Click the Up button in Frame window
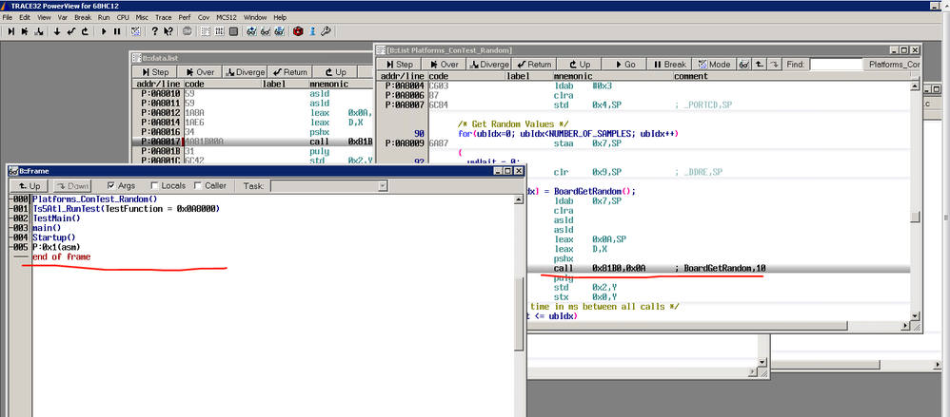Image resolution: width=950 pixels, height=417 pixels. (x=30, y=185)
